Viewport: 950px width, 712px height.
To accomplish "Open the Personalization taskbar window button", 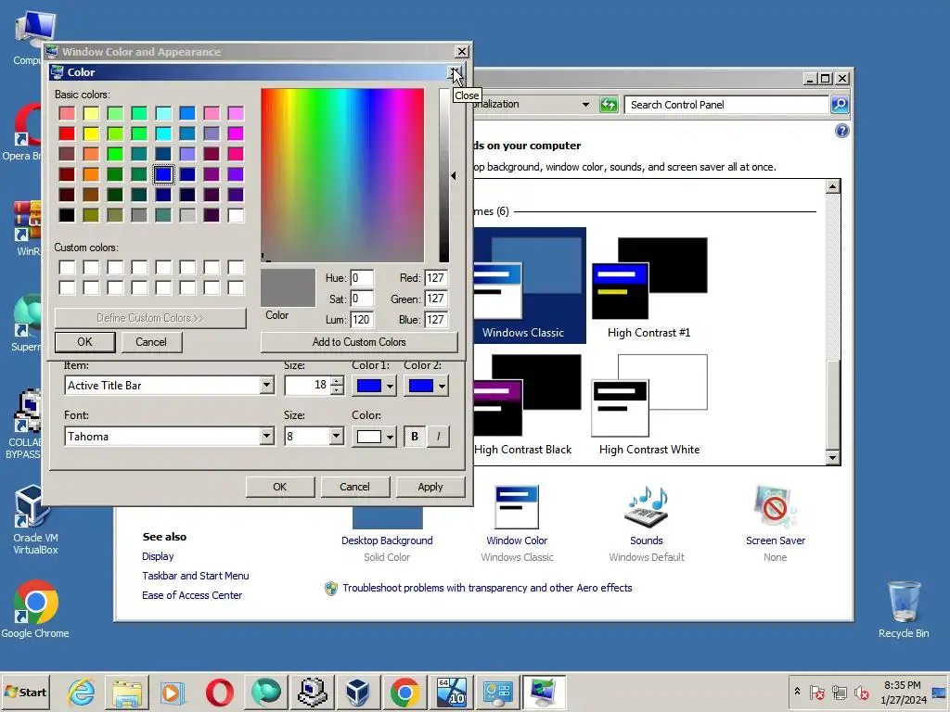I will click(544, 692).
